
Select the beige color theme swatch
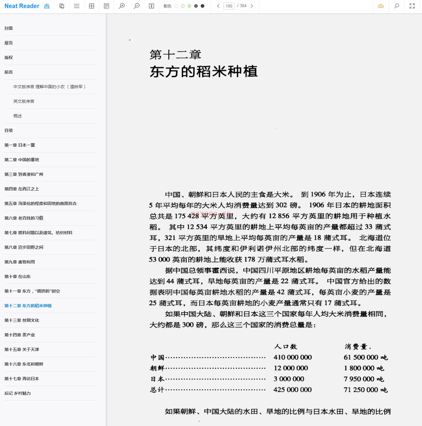tap(183, 6)
